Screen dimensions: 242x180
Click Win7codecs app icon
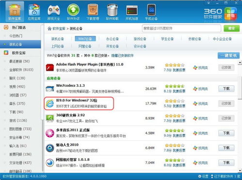point(50,89)
